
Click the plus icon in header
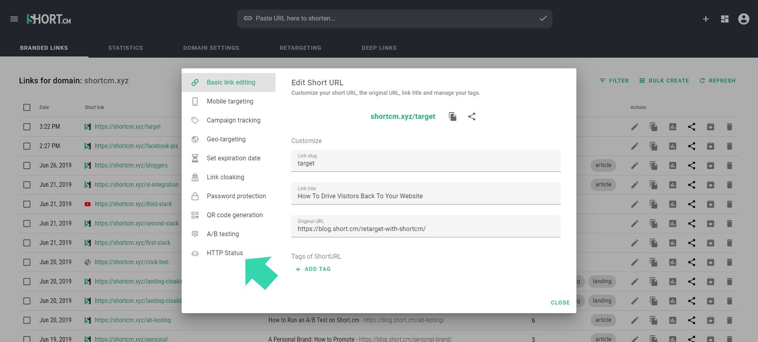pos(706,19)
